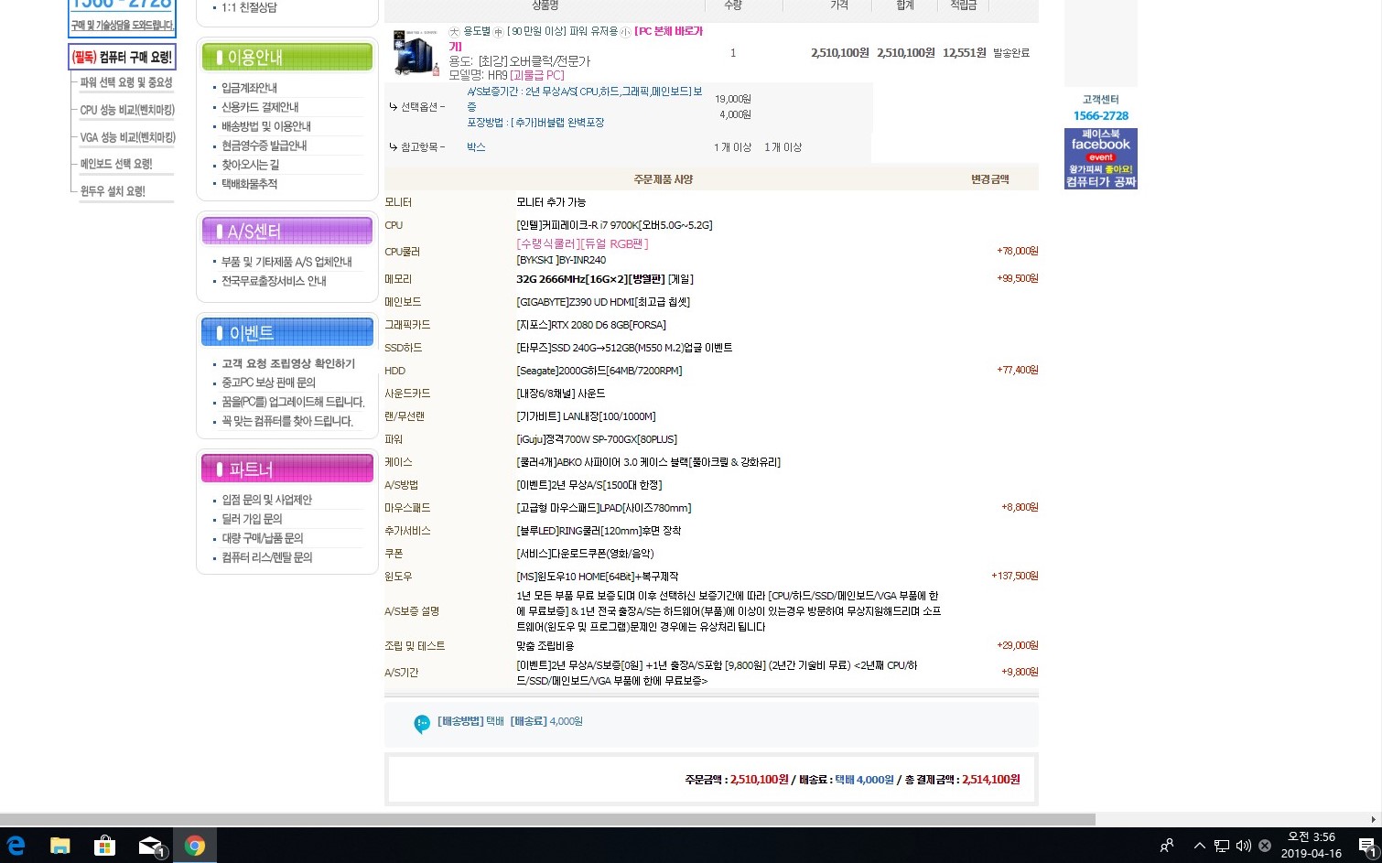Open 고객 요청 조립영상 확인하기 link
This screenshot has height=863, width=1382.
(288, 363)
